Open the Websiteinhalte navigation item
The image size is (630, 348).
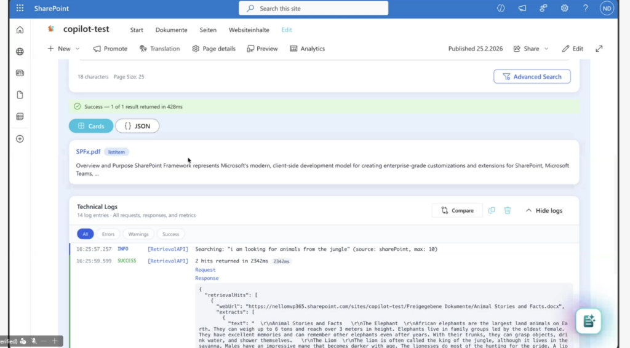tap(249, 30)
